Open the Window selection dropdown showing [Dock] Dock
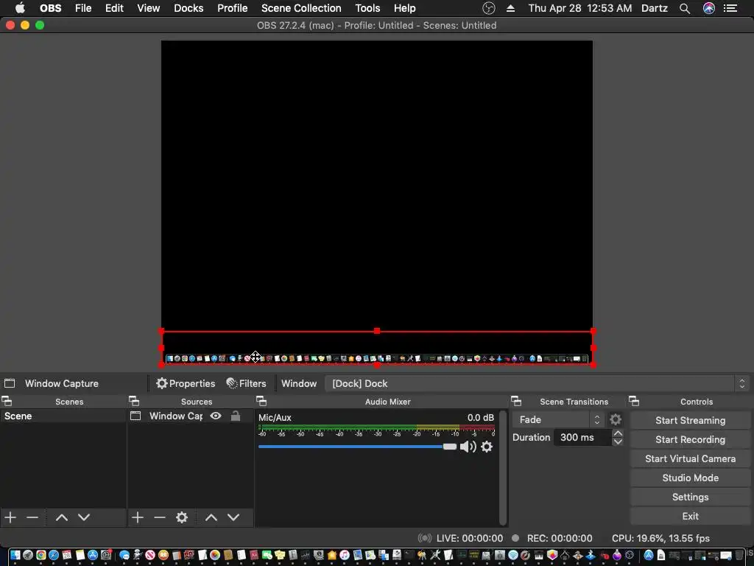This screenshot has height=566, width=754. 537,383
